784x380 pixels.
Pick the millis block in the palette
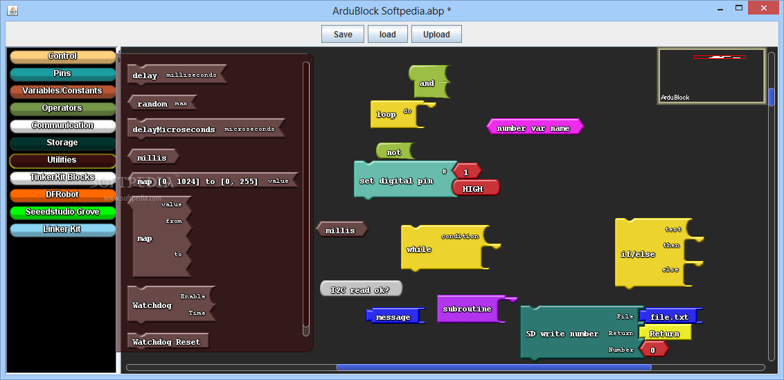[153, 158]
